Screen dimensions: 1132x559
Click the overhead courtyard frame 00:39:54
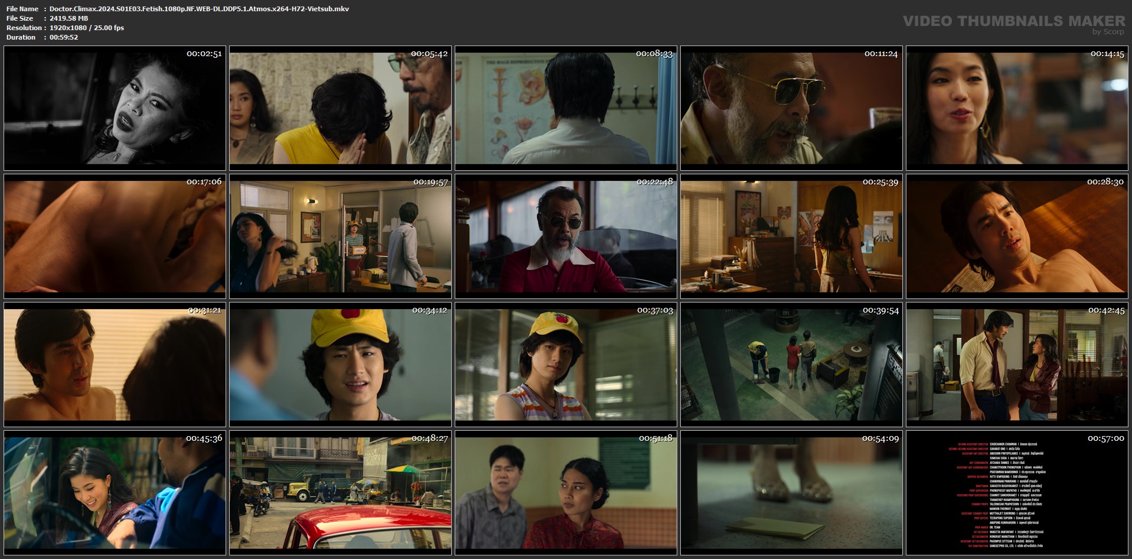(791, 365)
